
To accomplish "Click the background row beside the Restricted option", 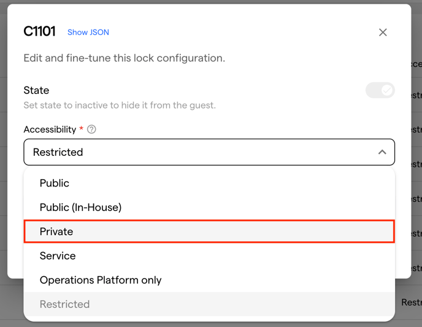I will tap(410, 302).
